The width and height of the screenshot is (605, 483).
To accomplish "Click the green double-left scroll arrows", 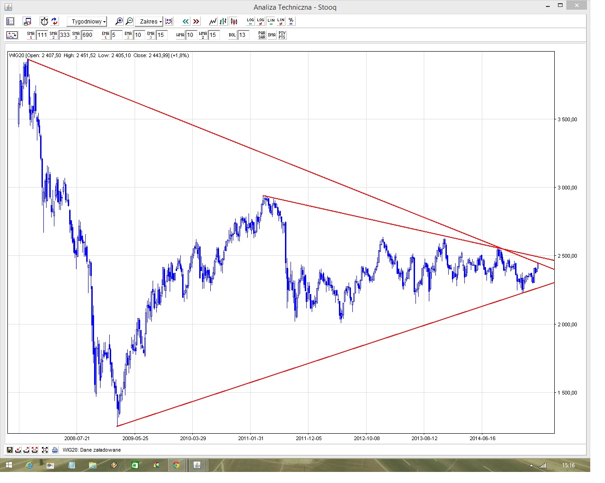I will 185,21.
